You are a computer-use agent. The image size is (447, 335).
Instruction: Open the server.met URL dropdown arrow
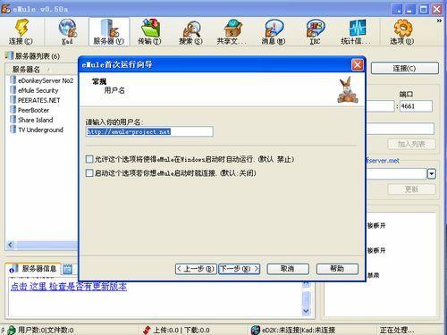point(432,173)
